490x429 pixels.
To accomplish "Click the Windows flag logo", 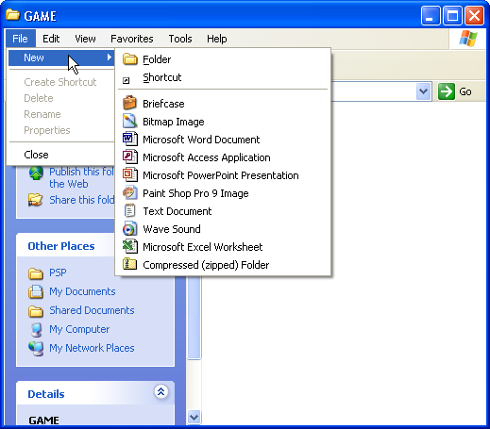I will pos(468,39).
